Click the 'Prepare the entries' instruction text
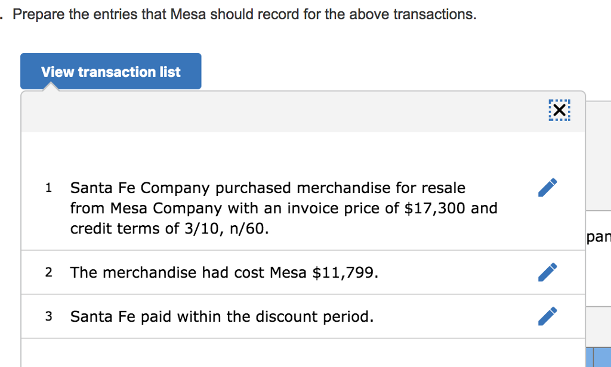The height and width of the screenshot is (367, 611). pos(245,14)
